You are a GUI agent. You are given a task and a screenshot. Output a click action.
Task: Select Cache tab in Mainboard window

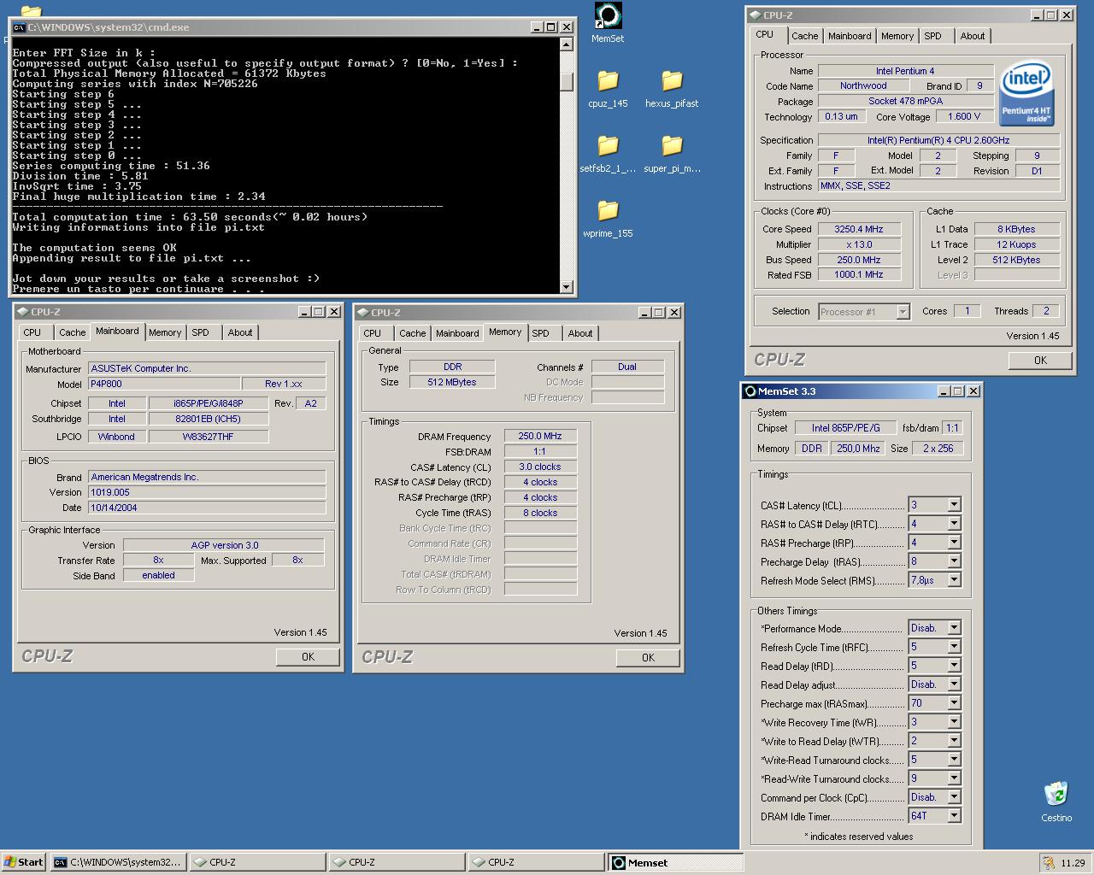(x=73, y=332)
